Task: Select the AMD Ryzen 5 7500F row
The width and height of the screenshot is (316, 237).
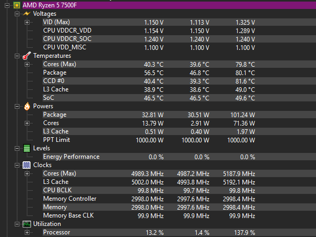Action: pos(169,5)
